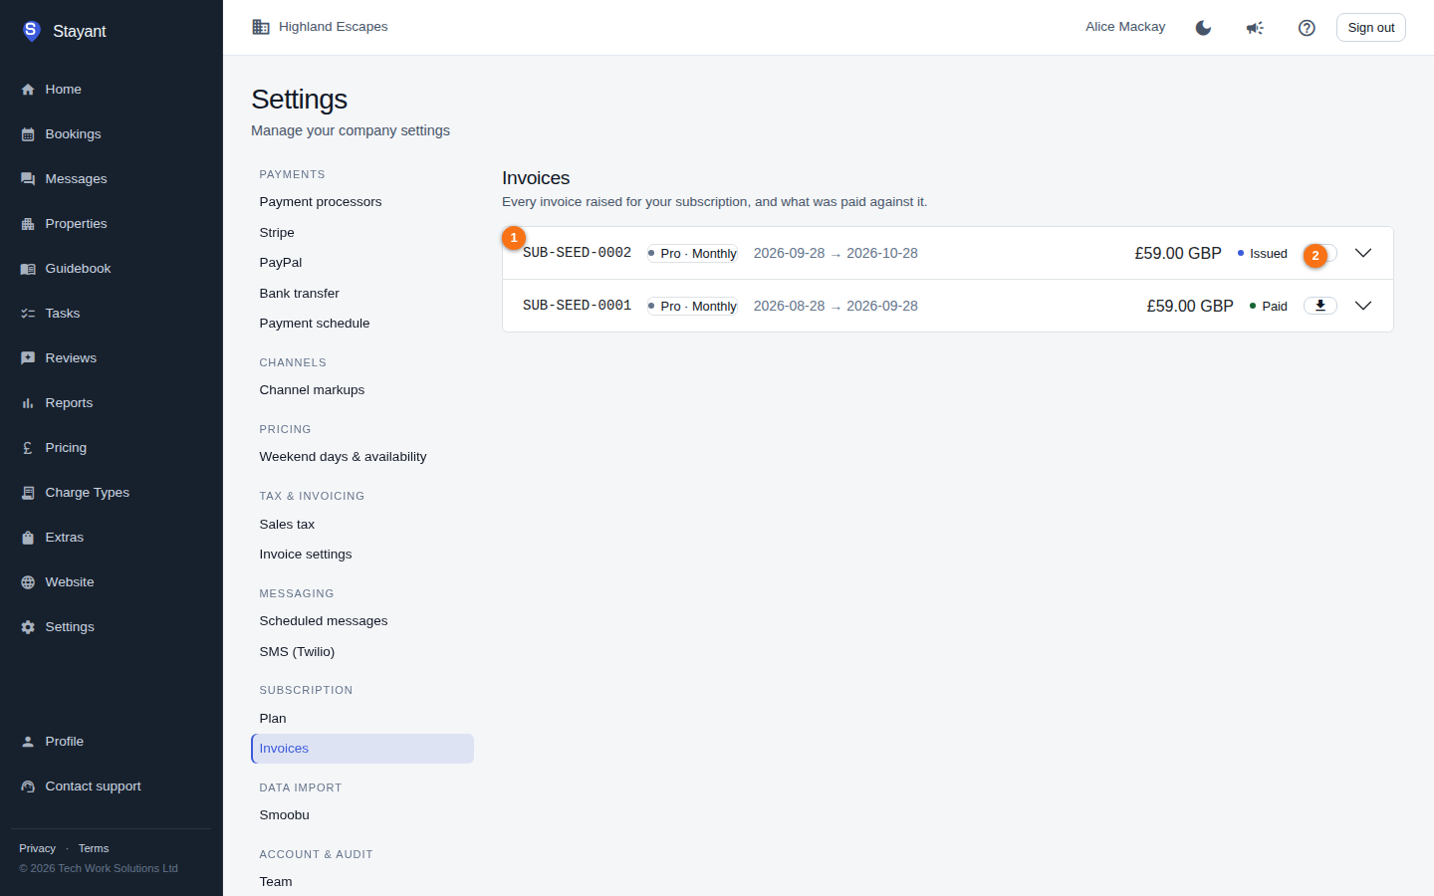Open the Terms link
This screenshot has height=896, width=1434.
[94, 848]
